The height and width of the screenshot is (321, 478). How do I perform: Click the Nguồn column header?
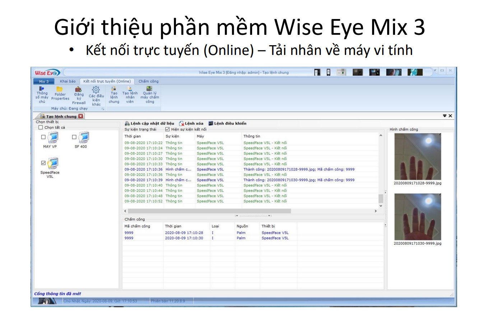tap(247, 226)
